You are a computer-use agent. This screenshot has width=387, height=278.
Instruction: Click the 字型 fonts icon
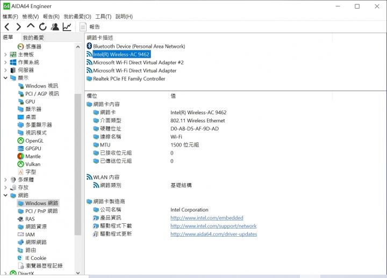pos(21,172)
